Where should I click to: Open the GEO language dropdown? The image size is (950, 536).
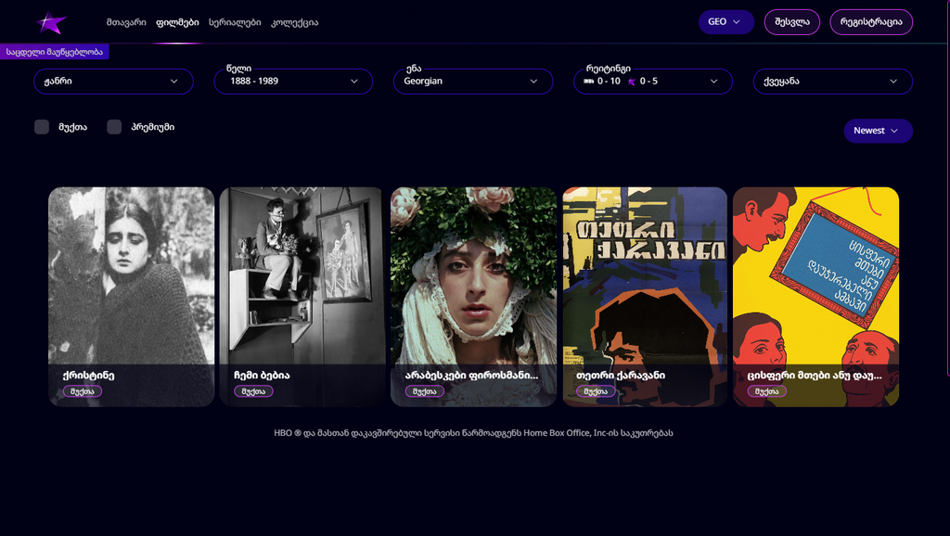(725, 22)
